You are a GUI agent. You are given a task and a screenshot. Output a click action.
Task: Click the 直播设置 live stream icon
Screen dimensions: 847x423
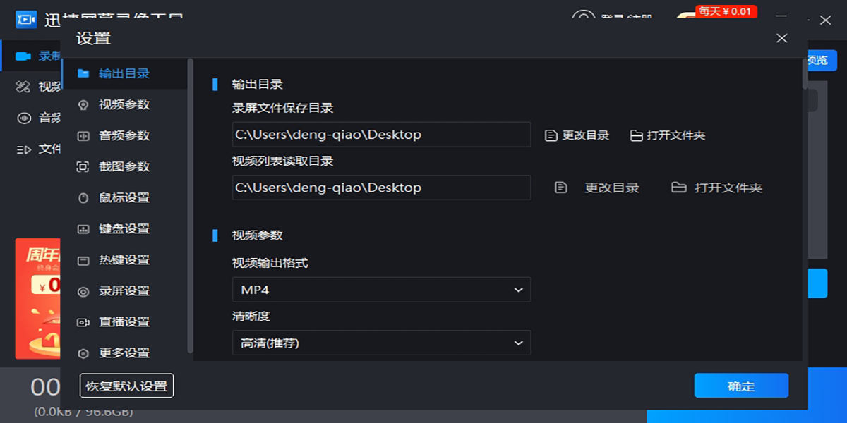[x=83, y=322]
